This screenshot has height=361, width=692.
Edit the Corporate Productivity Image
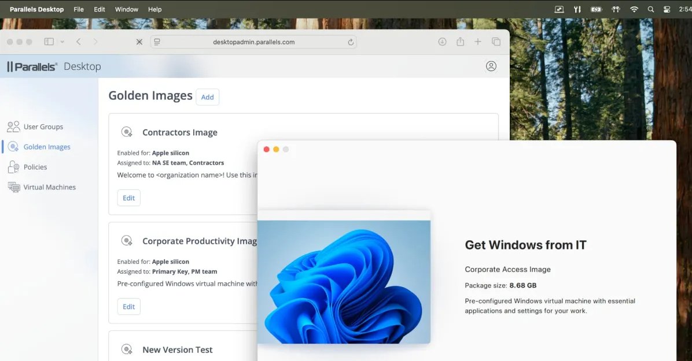point(129,307)
